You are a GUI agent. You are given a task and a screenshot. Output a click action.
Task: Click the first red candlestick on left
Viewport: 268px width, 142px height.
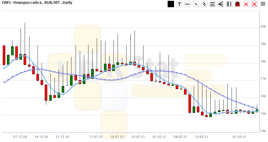tap(4, 55)
